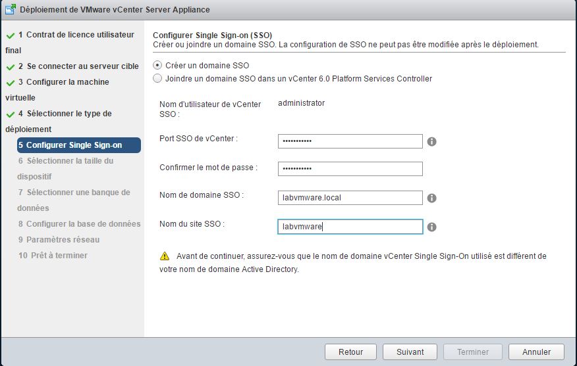Click into the Nom de domaine SSO field

click(x=350, y=198)
